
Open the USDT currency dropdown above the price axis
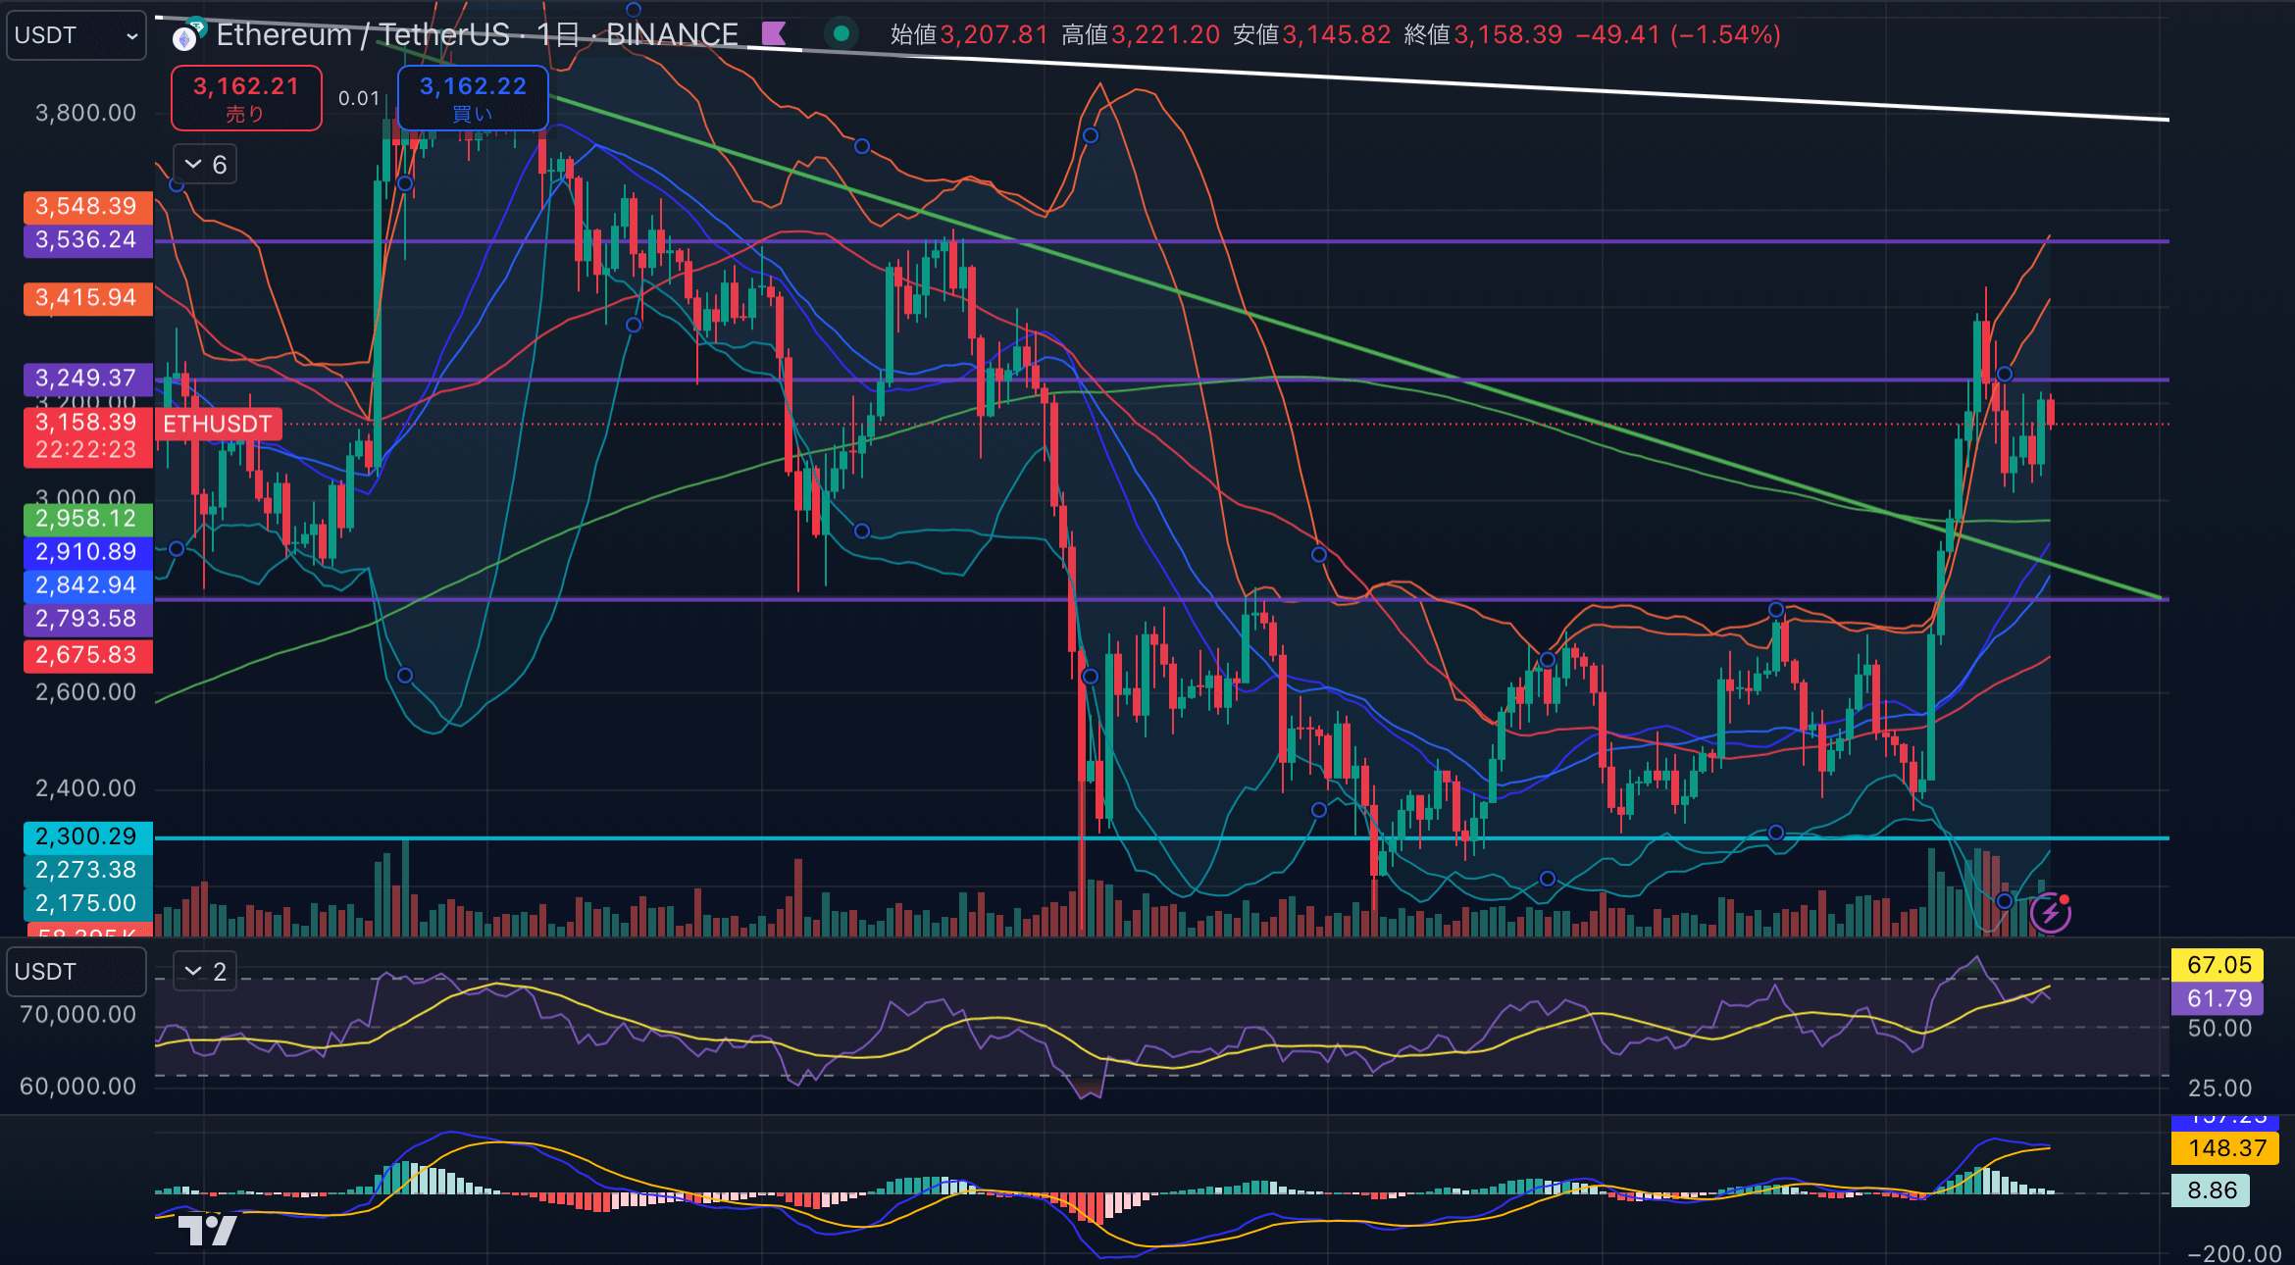(x=76, y=35)
